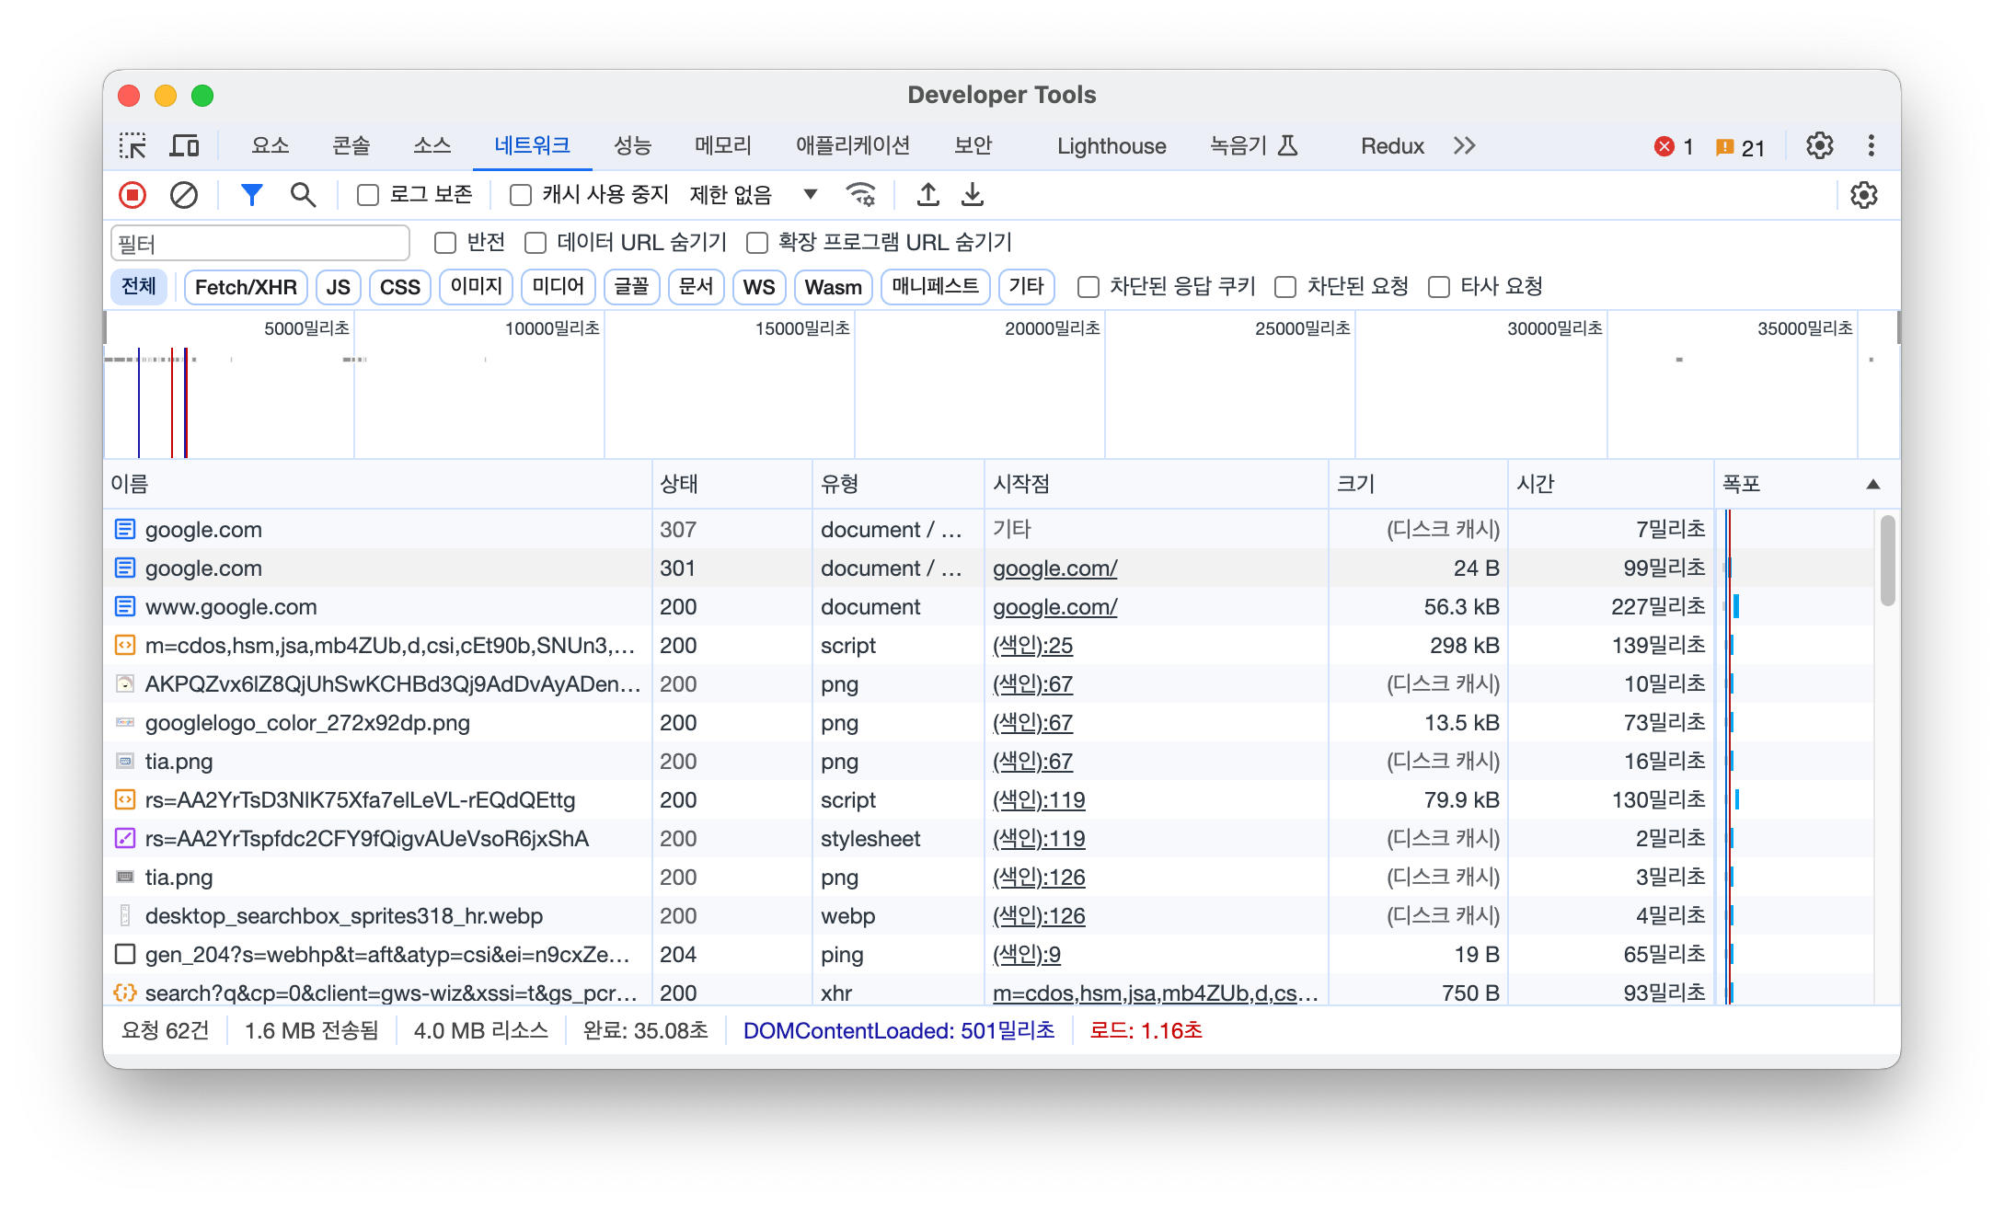Check 타사 요청 checkbox

point(1439,287)
